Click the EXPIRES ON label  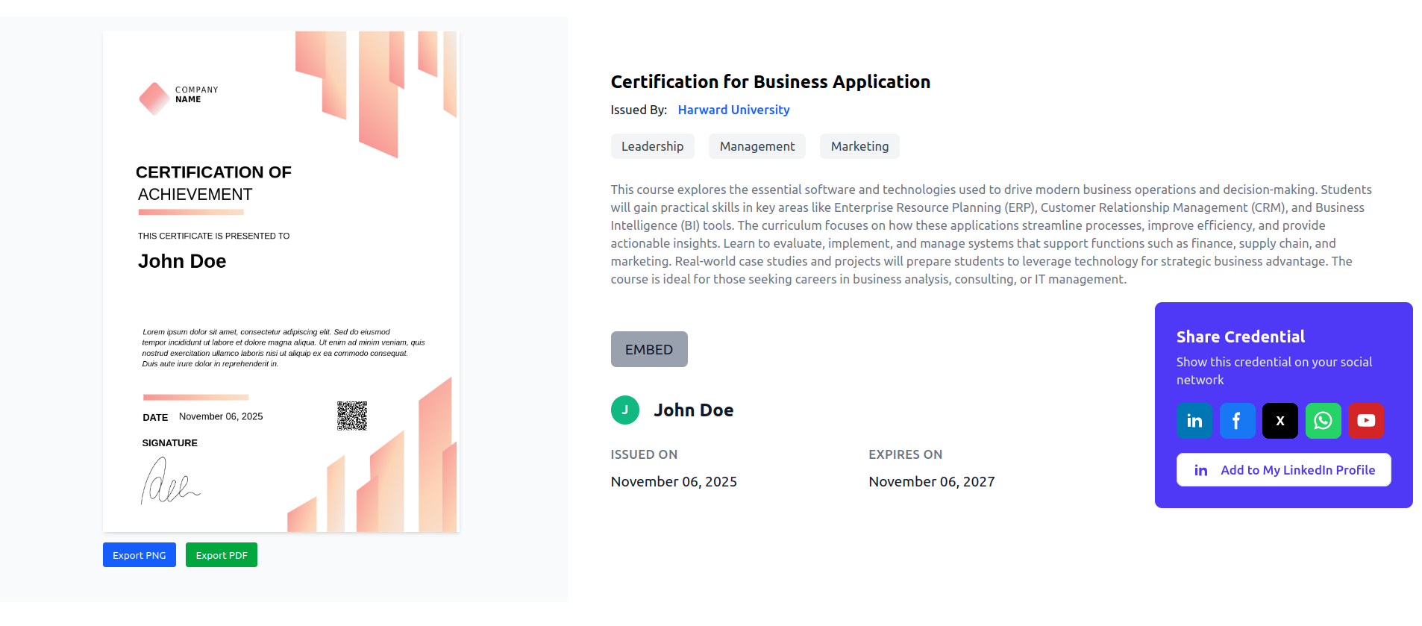click(905, 454)
